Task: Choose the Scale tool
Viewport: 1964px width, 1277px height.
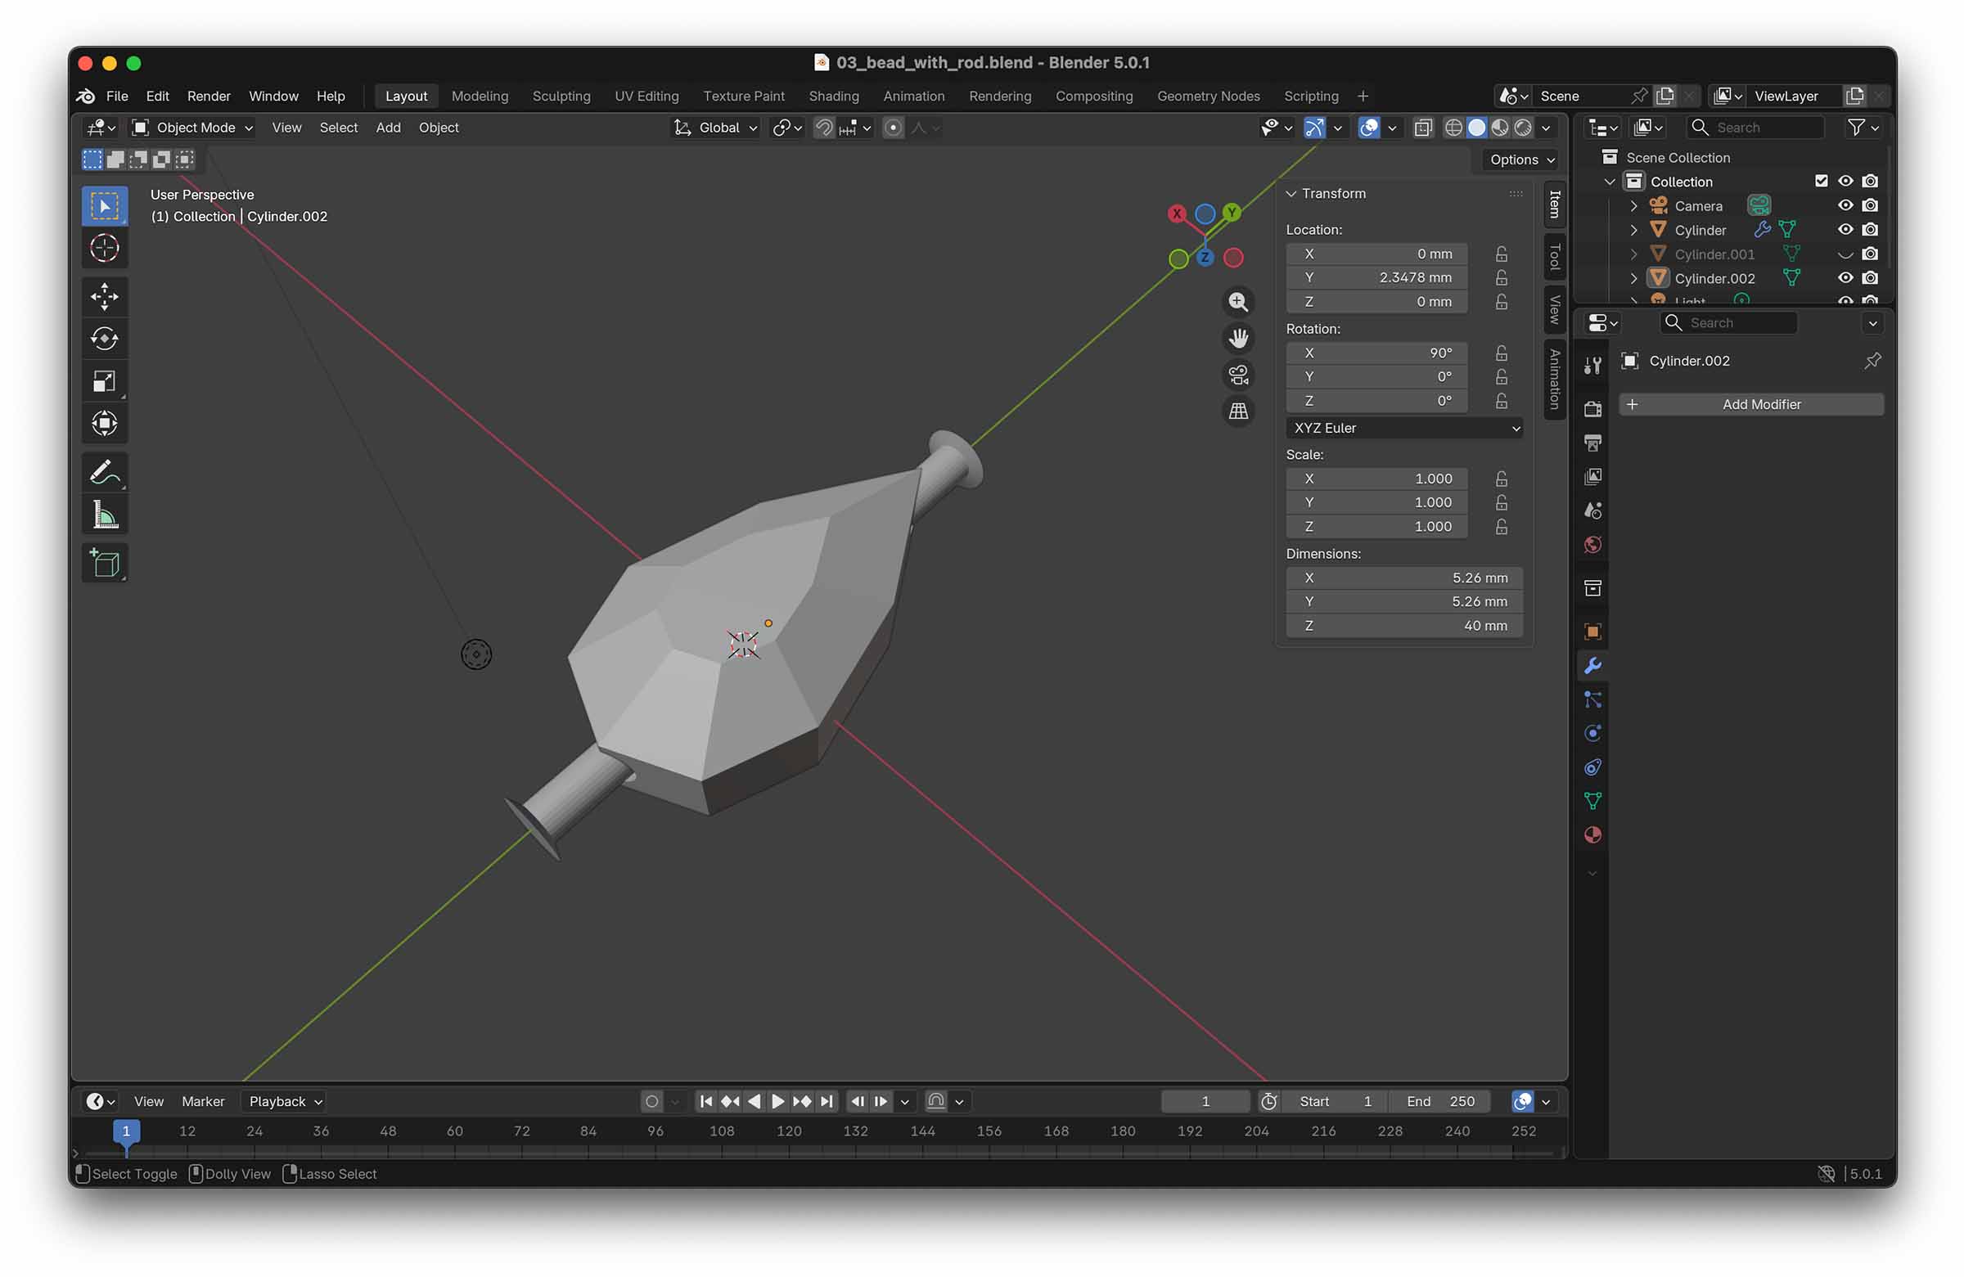Action: coord(104,381)
